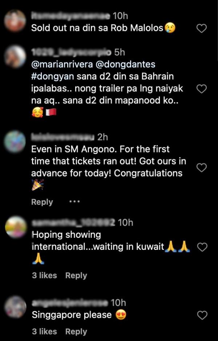
Task: View the 3 likes on Kuwait comment
Action: coord(44,276)
